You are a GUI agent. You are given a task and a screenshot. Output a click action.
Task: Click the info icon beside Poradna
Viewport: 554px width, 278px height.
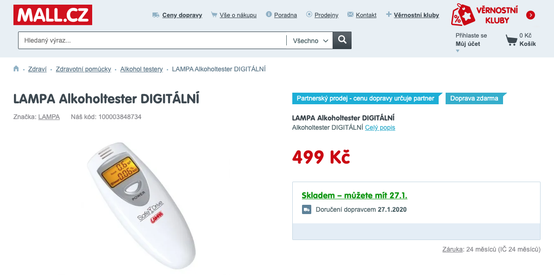[269, 14]
